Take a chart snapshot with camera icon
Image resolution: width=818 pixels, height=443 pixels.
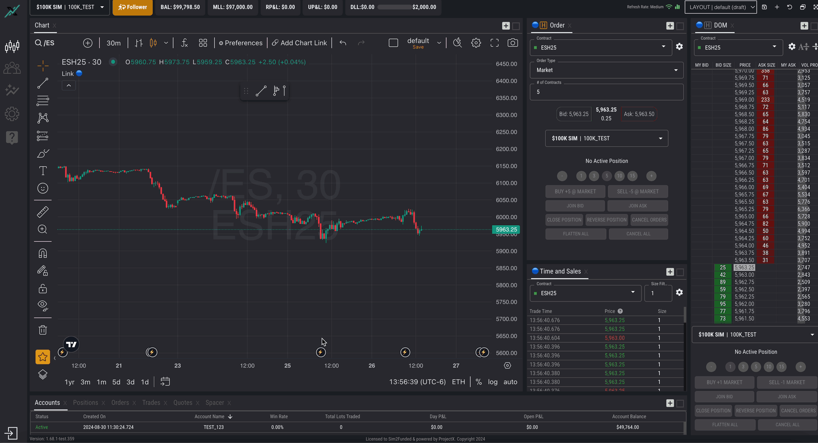tap(513, 43)
